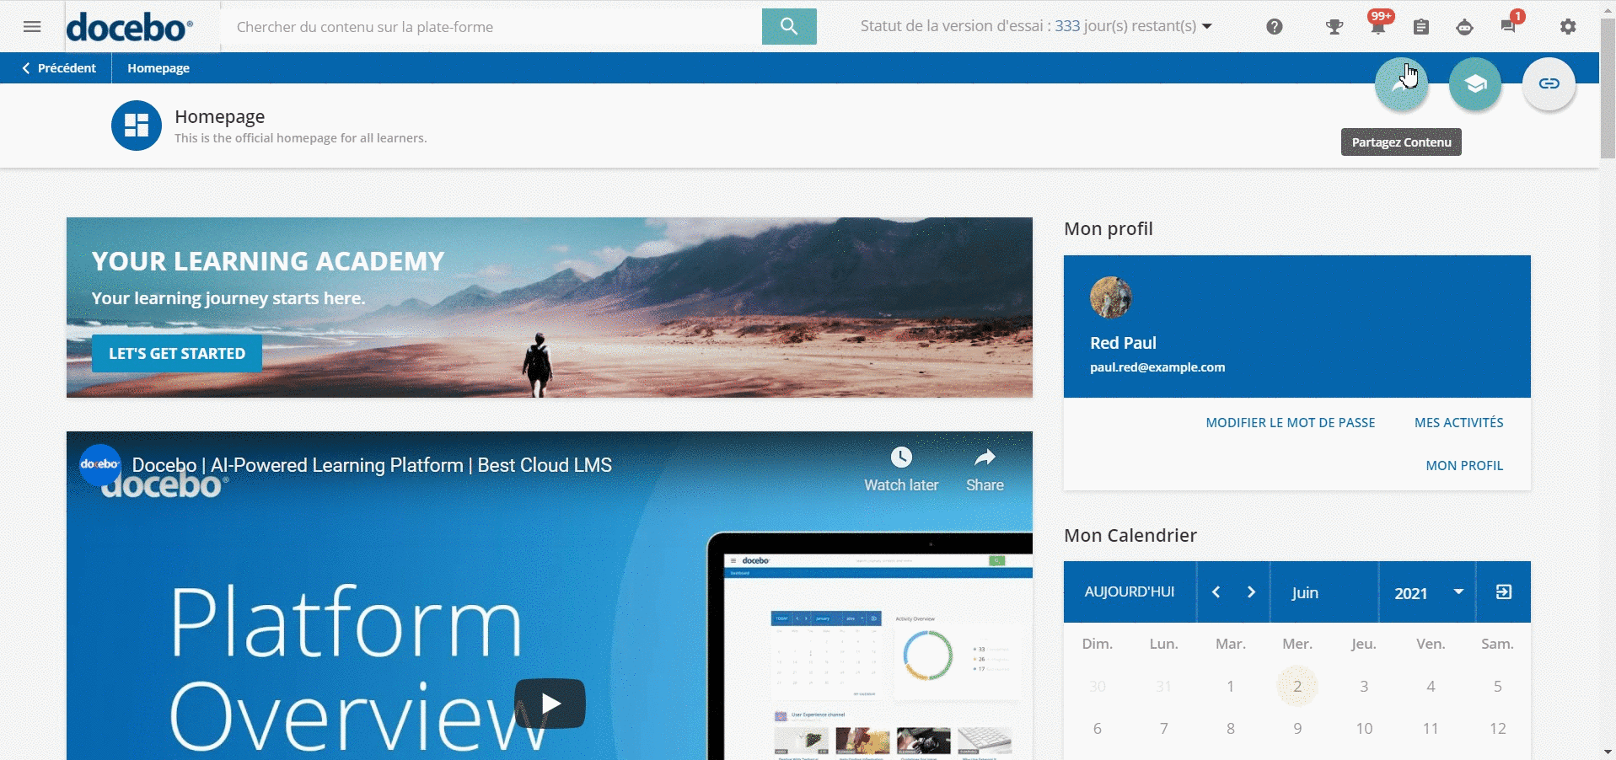Click the Watch later clock icon
This screenshot has height=760, width=1616.
click(x=901, y=458)
